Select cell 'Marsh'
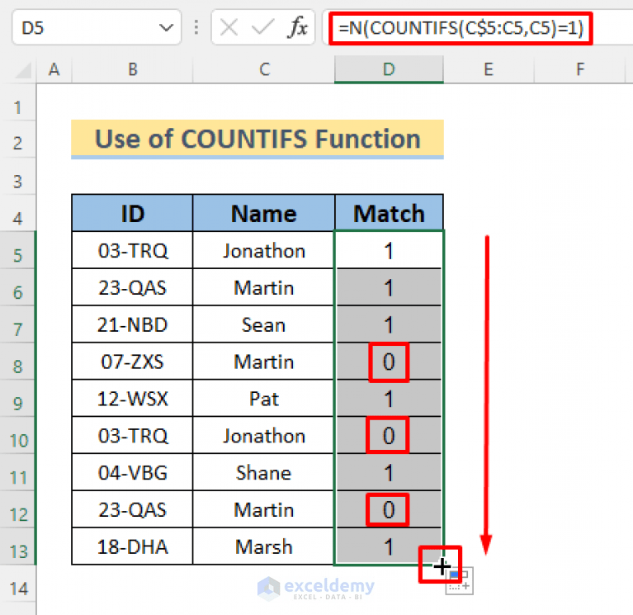The image size is (633, 615). (x=264, y=546)
